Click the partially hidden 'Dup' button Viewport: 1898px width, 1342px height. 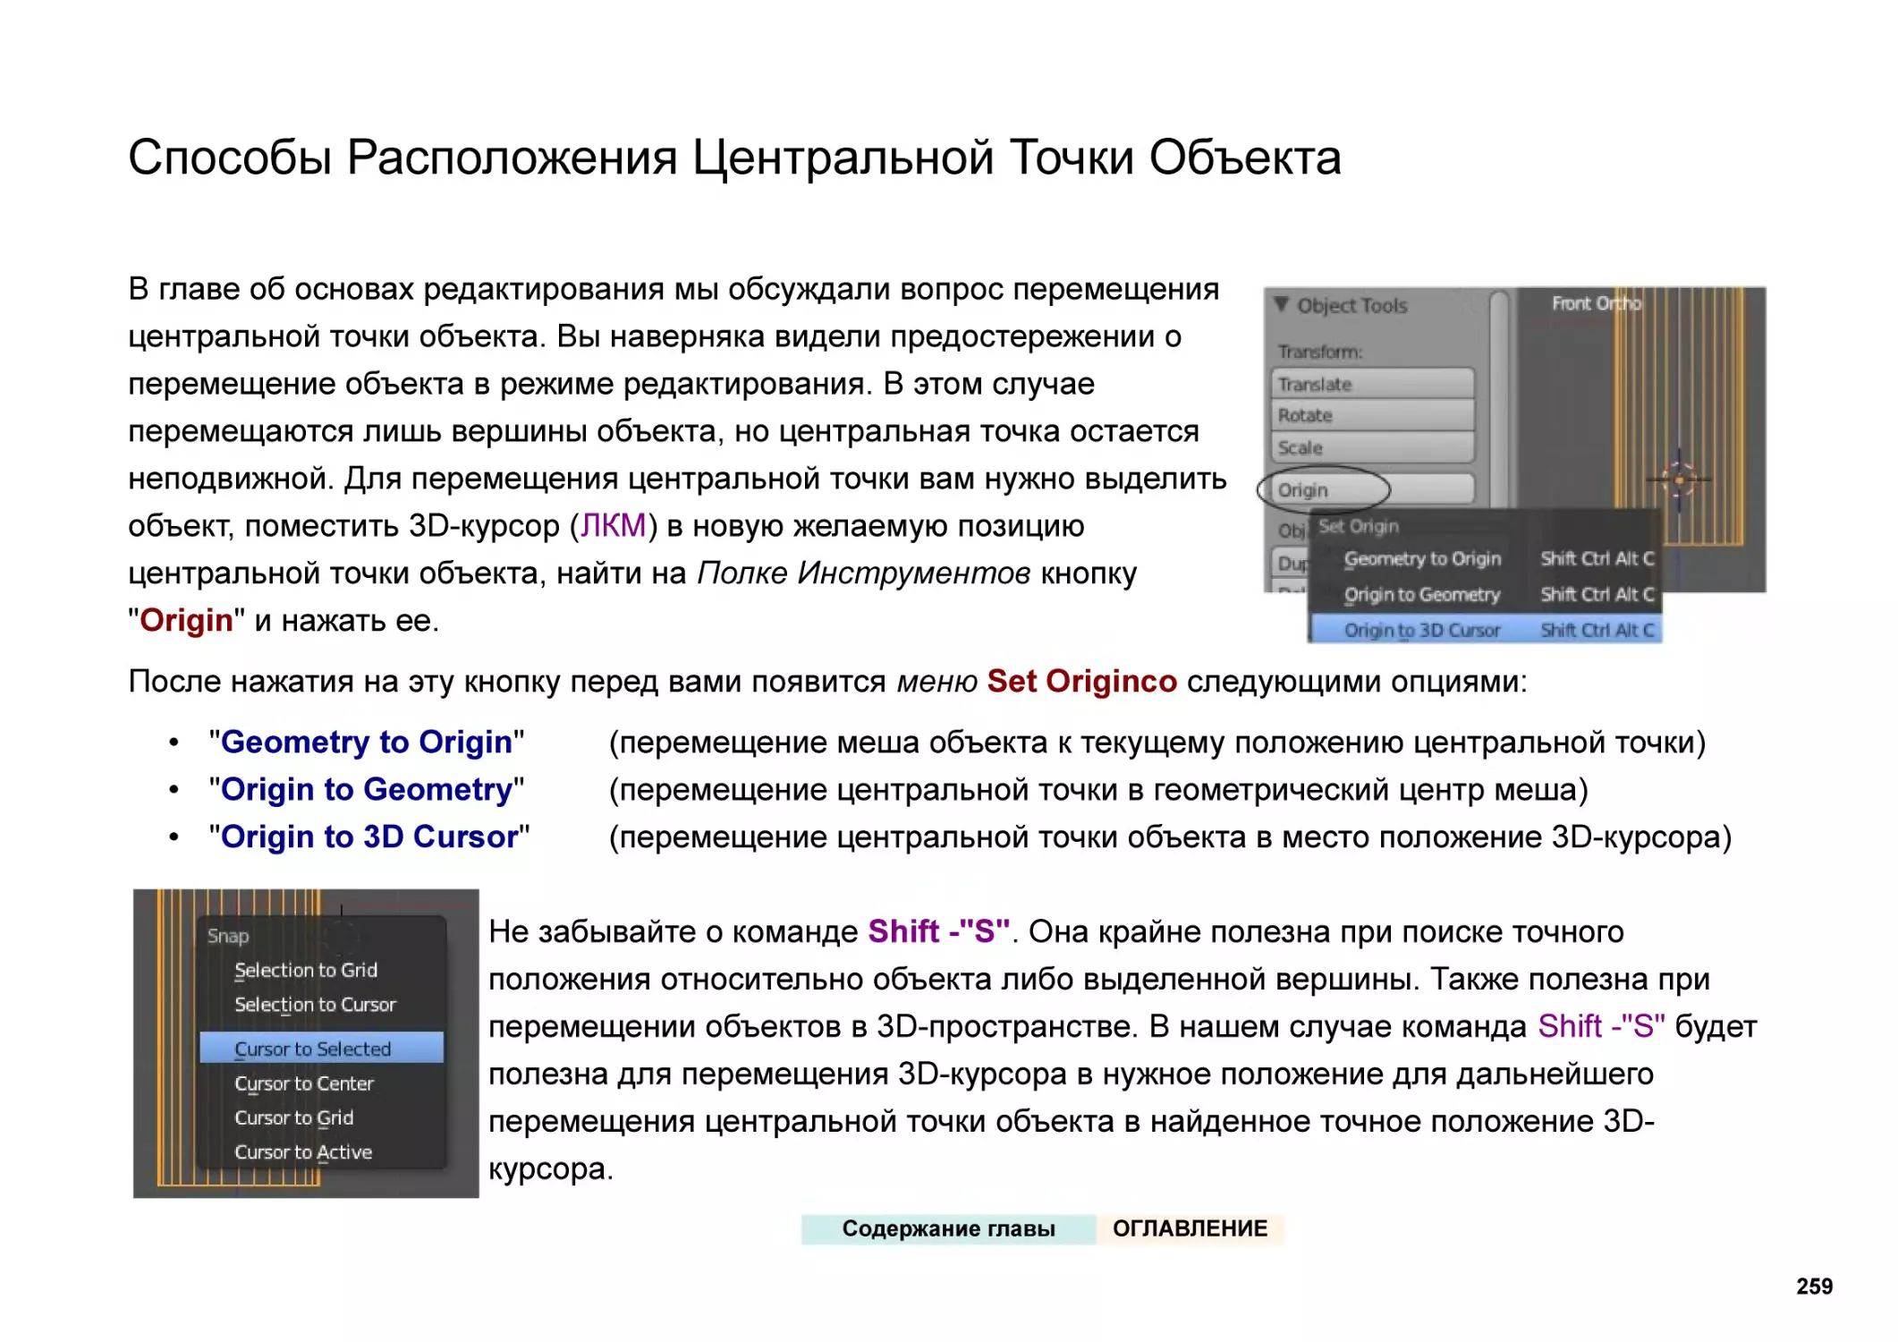[x=1289, y=563]
